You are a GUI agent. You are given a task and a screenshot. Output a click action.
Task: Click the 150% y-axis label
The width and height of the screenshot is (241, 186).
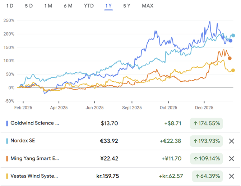point(9,47)
